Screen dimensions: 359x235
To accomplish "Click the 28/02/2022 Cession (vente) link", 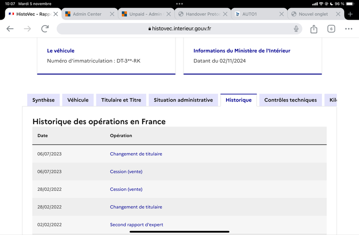I will click(x=126, y=189).
